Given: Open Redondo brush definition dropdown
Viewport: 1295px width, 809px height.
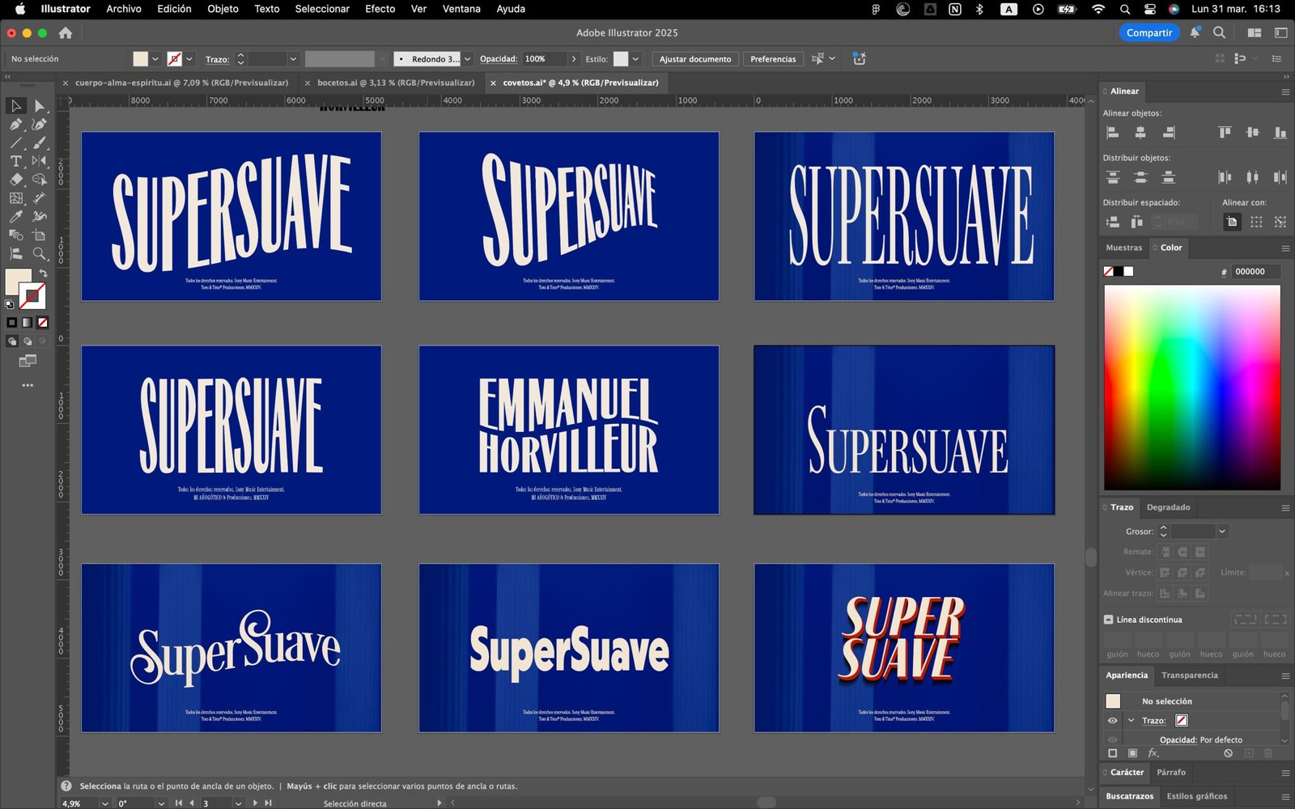Looking at the screenshot, I should (467, 59).
